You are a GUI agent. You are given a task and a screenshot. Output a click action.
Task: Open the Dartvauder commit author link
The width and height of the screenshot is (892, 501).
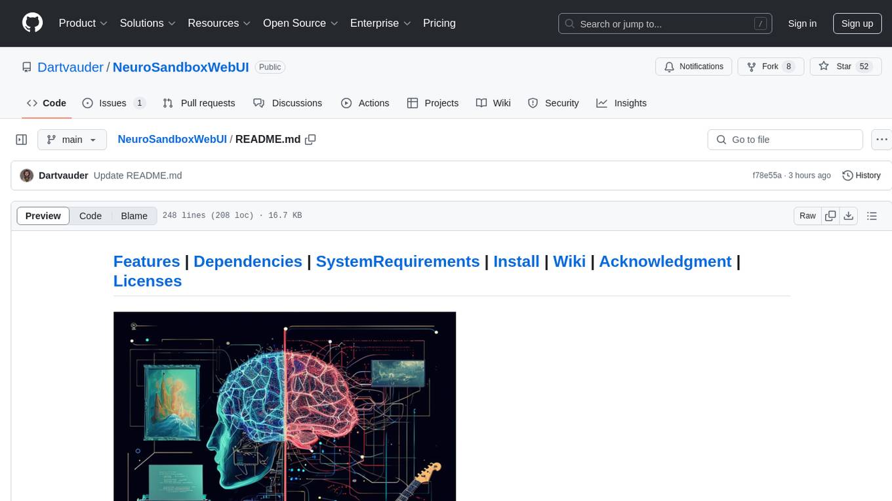[64, 176]
